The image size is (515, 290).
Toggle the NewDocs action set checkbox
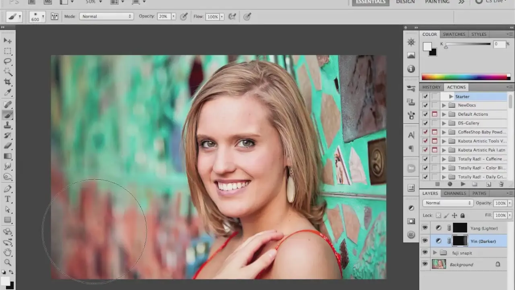pyautogui.click(x=425, y=105)
